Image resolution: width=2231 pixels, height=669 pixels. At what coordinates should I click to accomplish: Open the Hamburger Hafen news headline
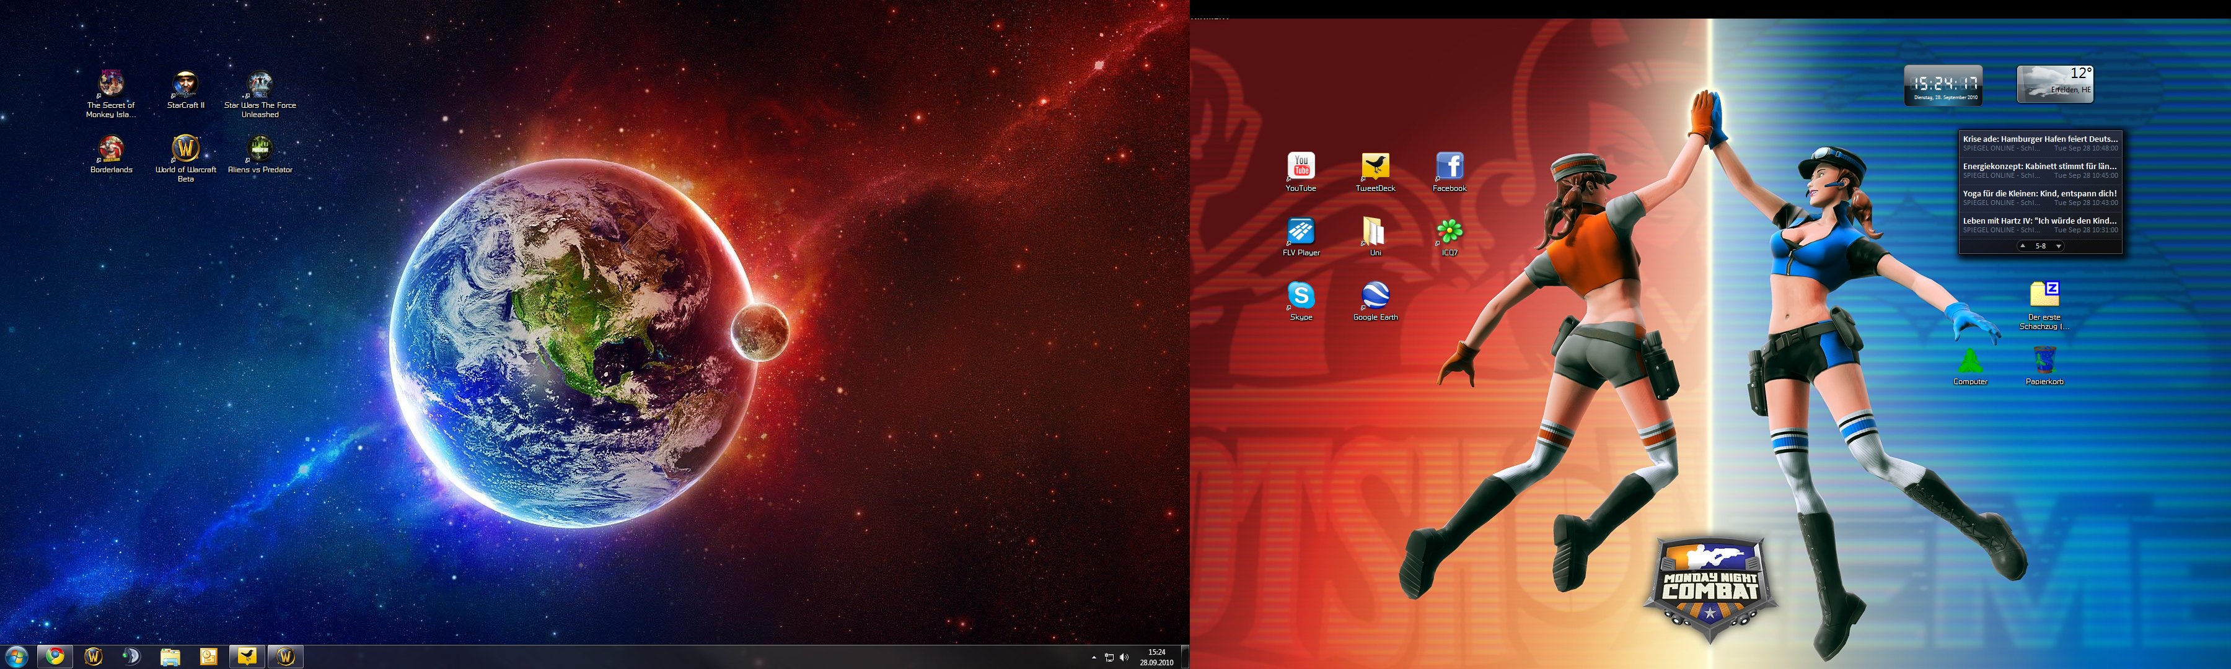pos(2040,139)
